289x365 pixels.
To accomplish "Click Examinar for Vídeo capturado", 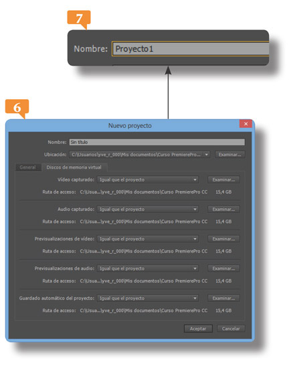I will coord(223,179).
